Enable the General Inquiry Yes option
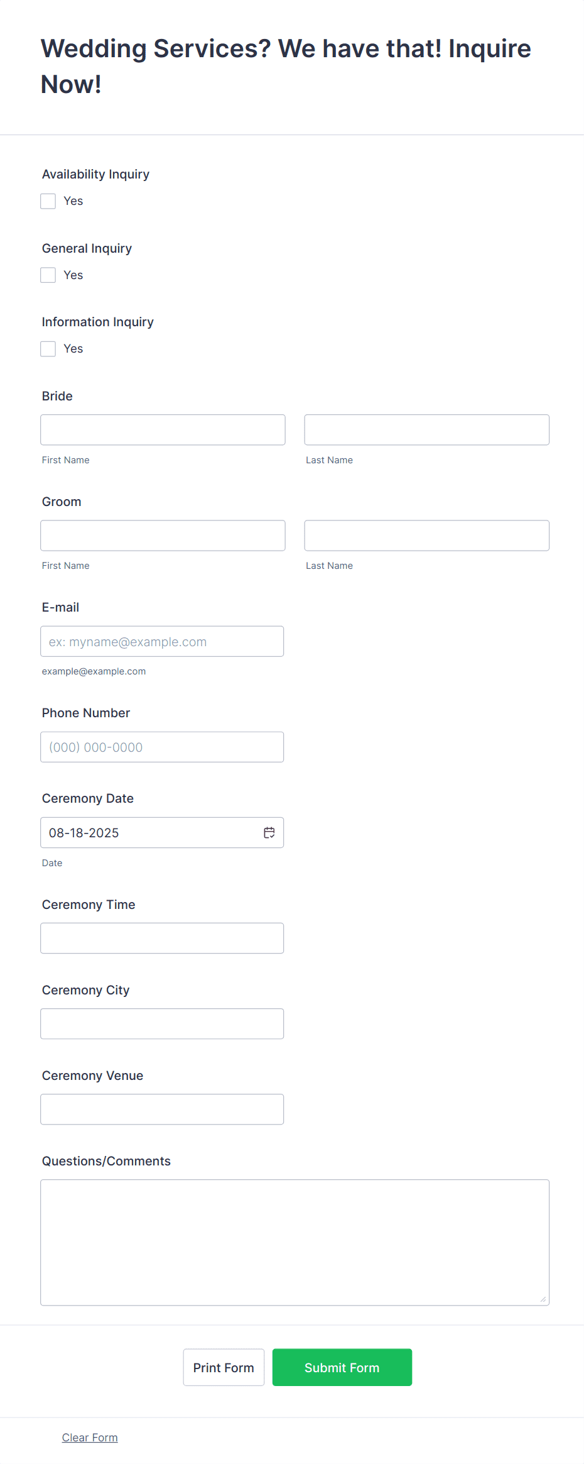Viewport: 584px width, 1464px height. (48, 275)
